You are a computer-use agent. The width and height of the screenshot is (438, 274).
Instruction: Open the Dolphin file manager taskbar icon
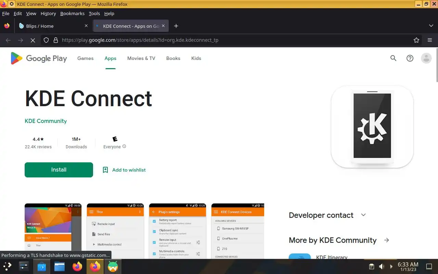60,266
